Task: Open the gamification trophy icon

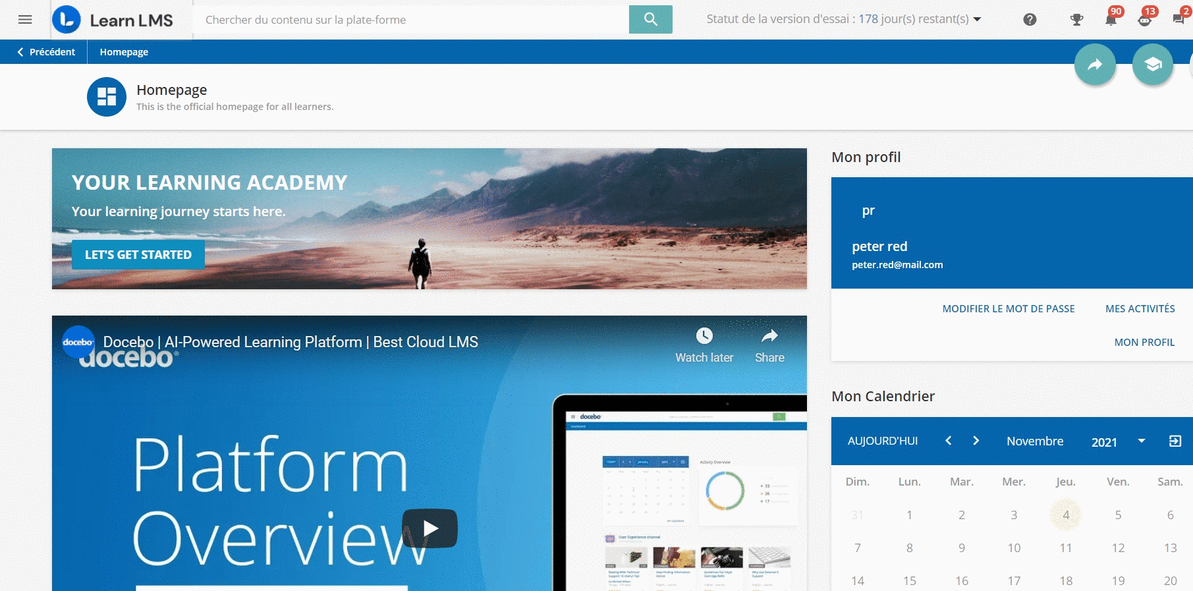Action: pos(1076,20)
